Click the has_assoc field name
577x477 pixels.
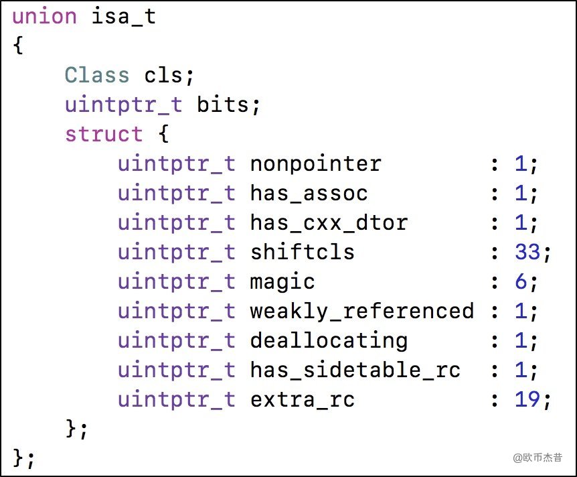coord(309,193)
